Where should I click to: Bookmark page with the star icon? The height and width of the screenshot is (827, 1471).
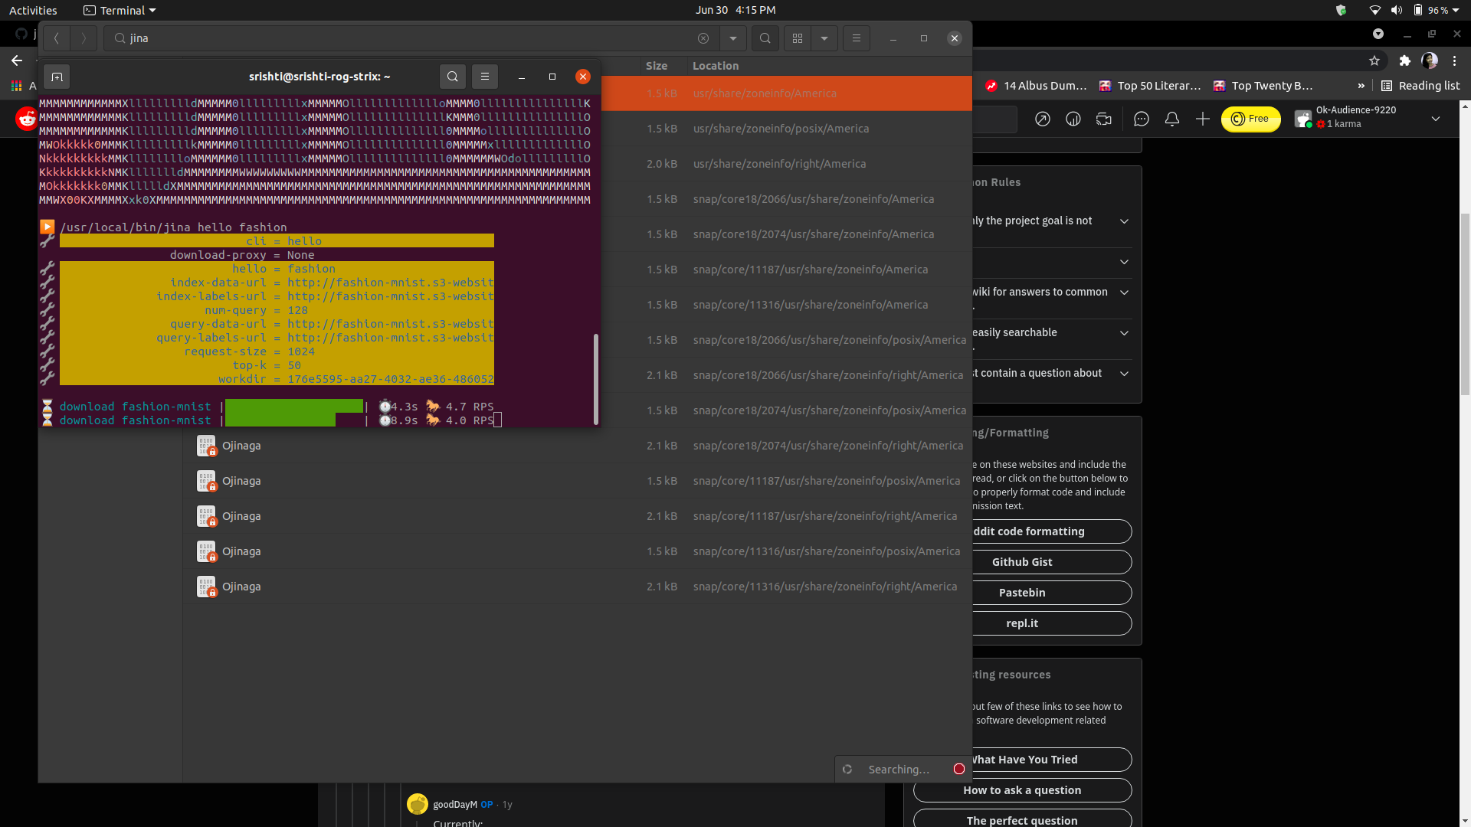point(1374,60)
